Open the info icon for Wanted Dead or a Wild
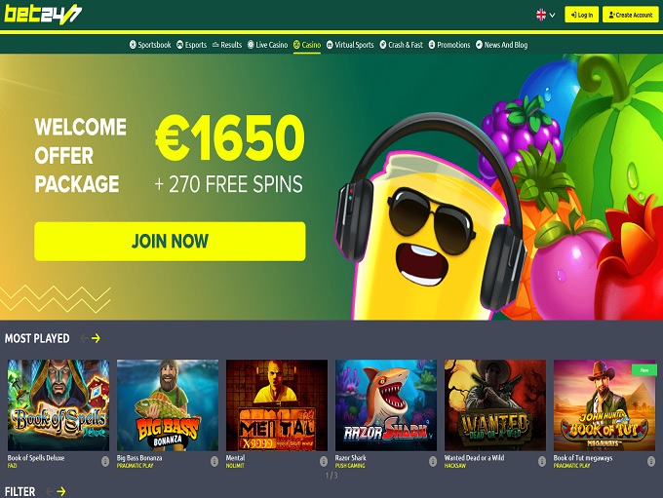Viewport: 663px width, 498px height. click(x=542, y=461)
